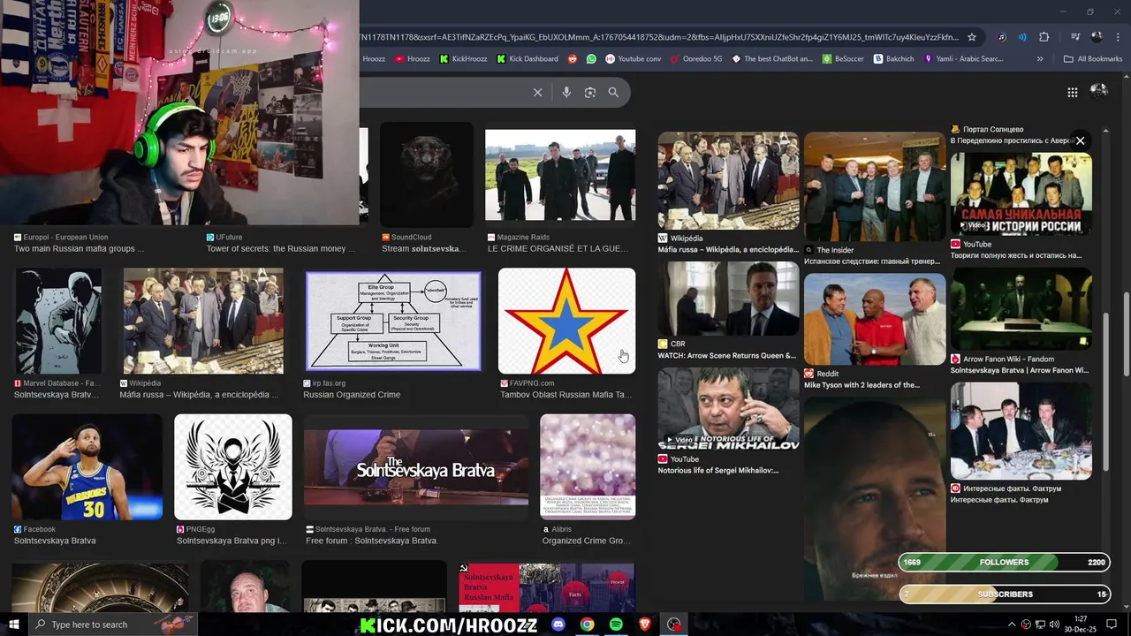1131x636 pixels.
Task: Open Discord from the taskbar
Action: tap(558, 625)
